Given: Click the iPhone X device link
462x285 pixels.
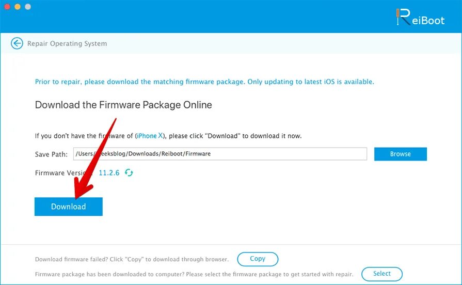Looking at the screenshot, I should (x=150, y=136).
